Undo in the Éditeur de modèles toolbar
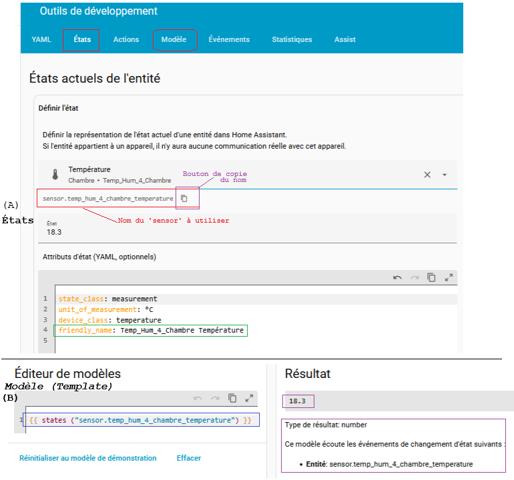 click(198, 398)
